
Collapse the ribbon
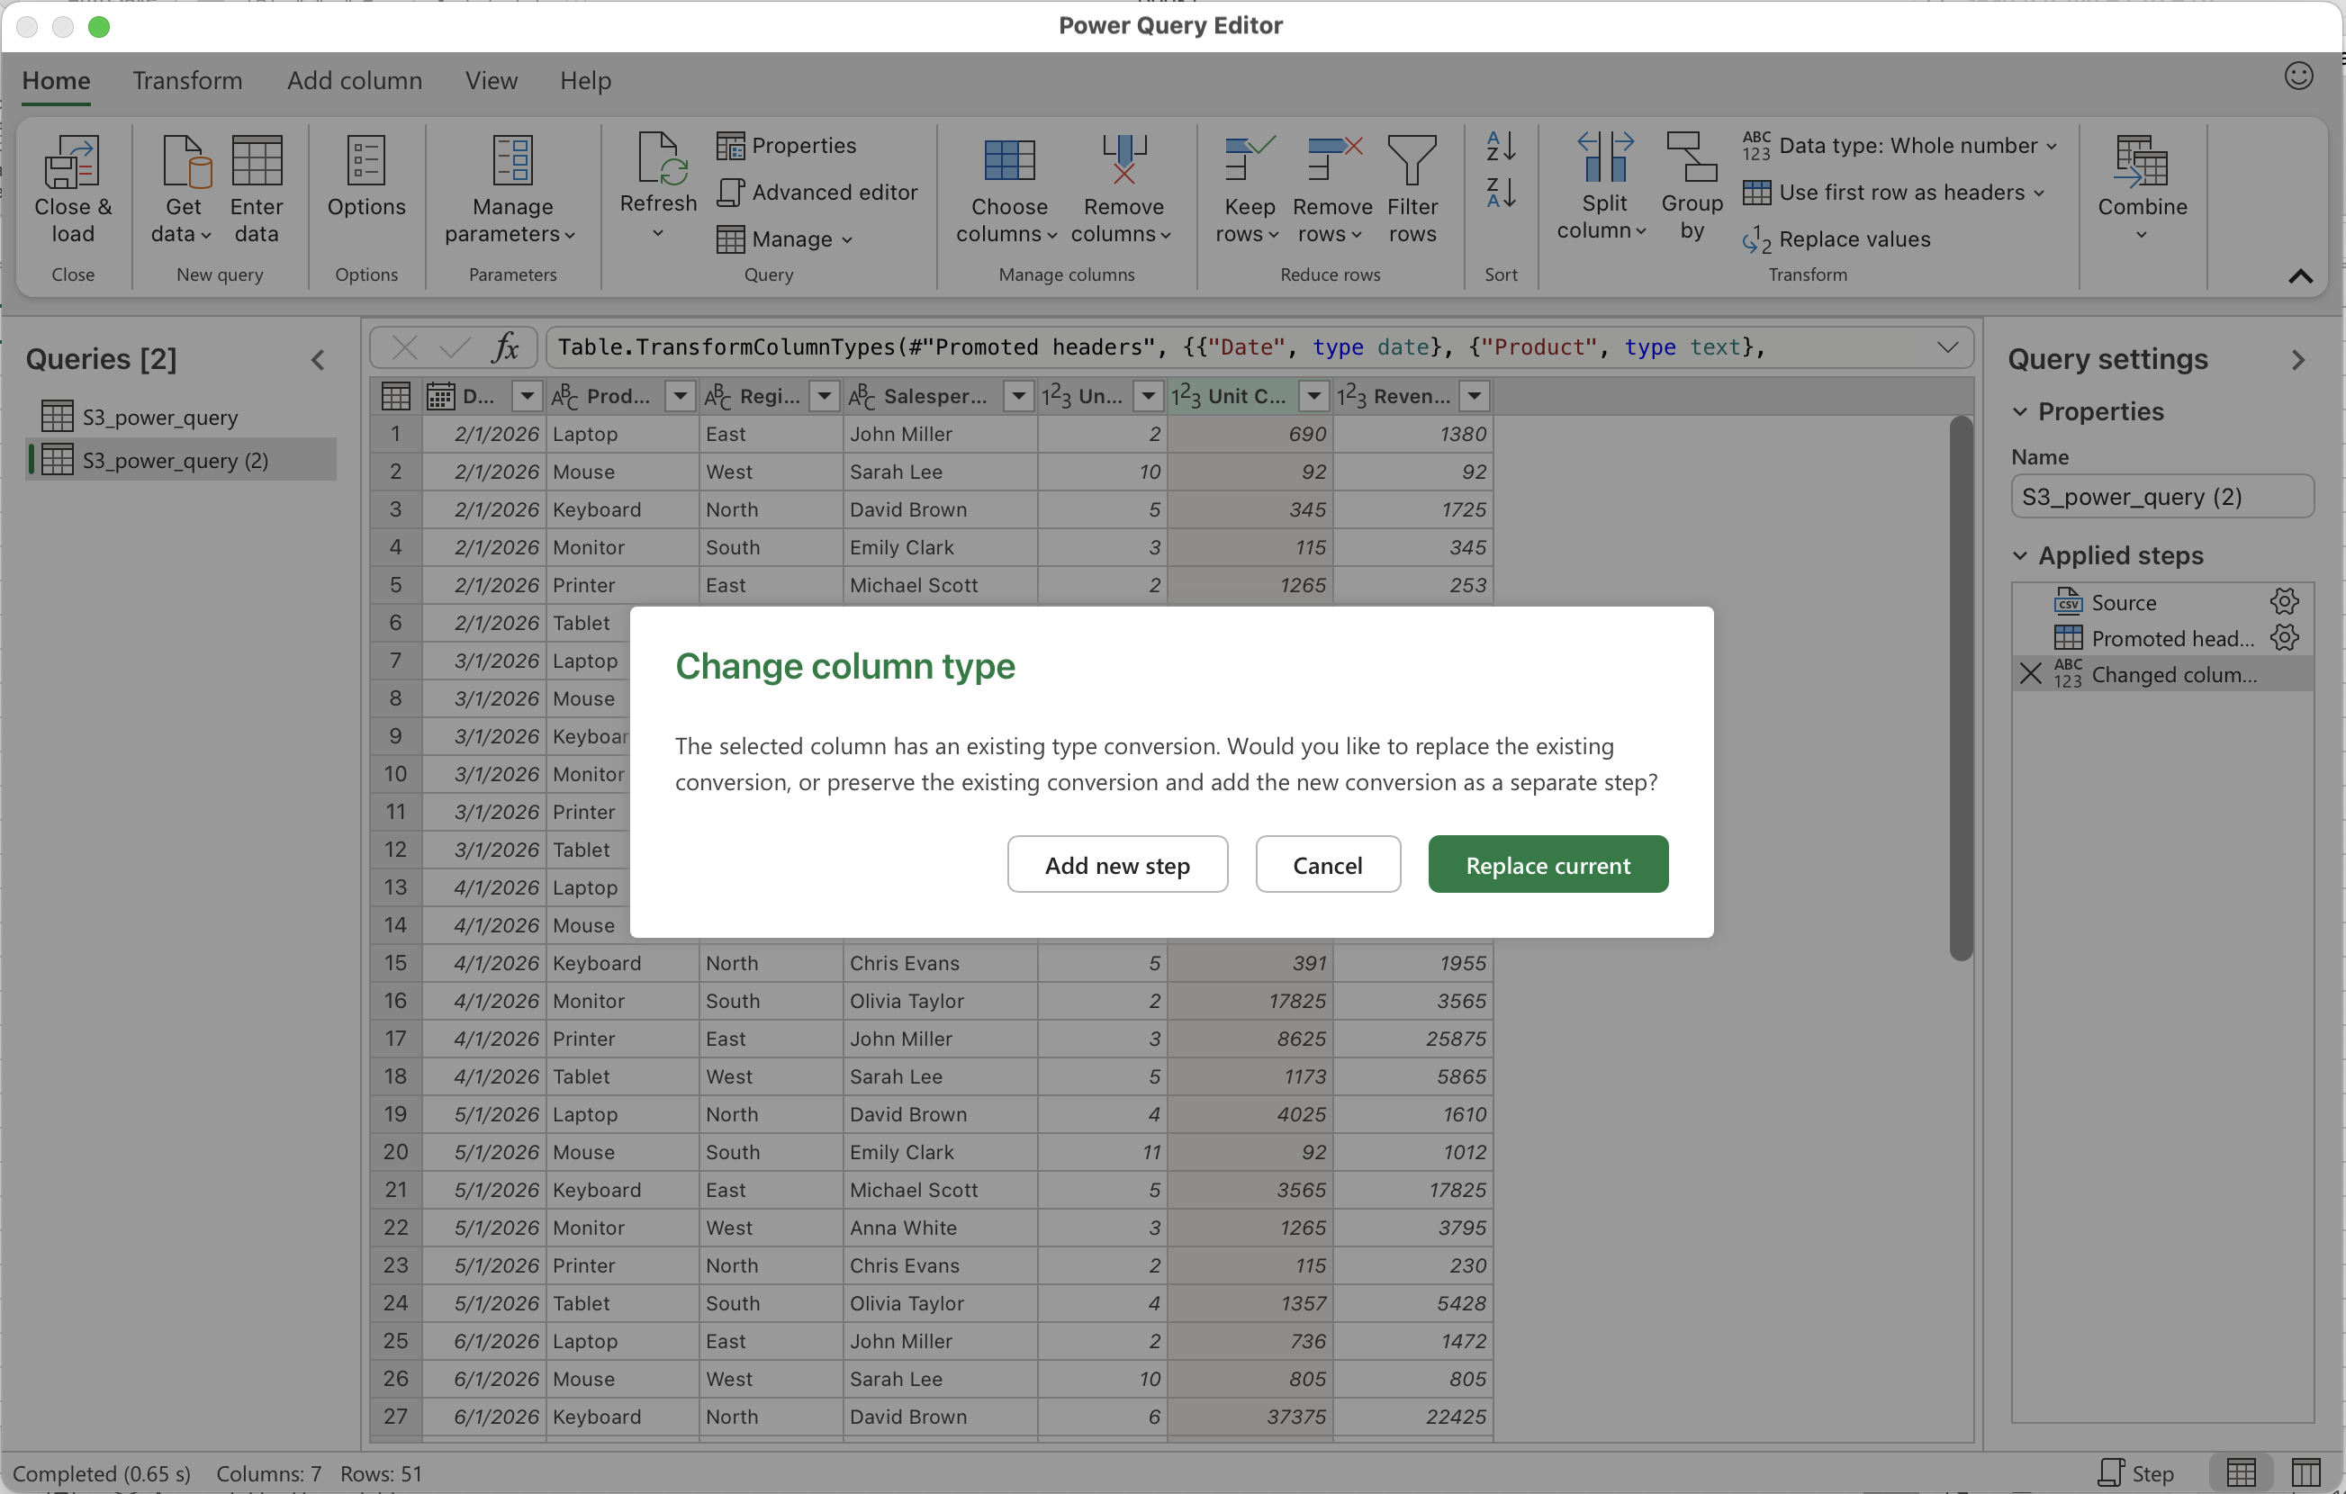2300,276
